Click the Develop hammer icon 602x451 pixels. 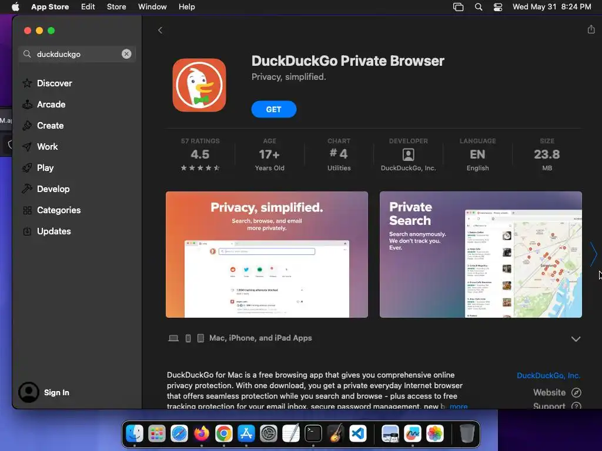(x=27, y=189)
